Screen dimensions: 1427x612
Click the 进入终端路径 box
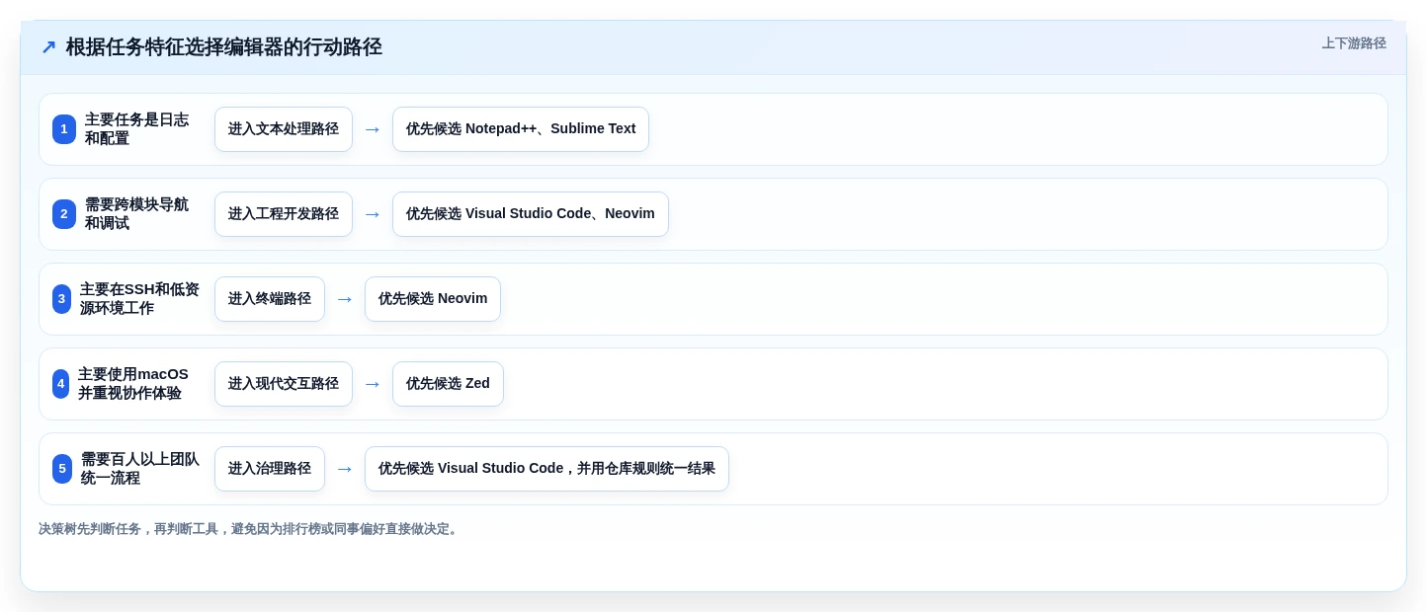270,299
